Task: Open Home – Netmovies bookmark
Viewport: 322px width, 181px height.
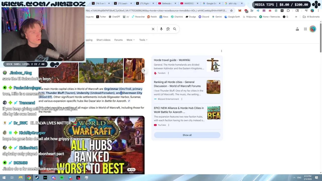Action: pos(269,17)
